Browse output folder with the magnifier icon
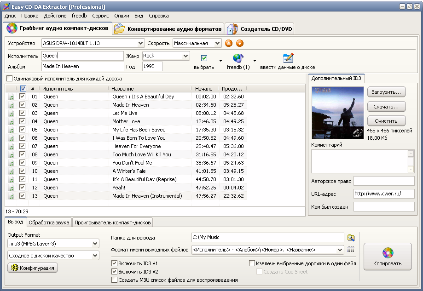 click(351, 238)
